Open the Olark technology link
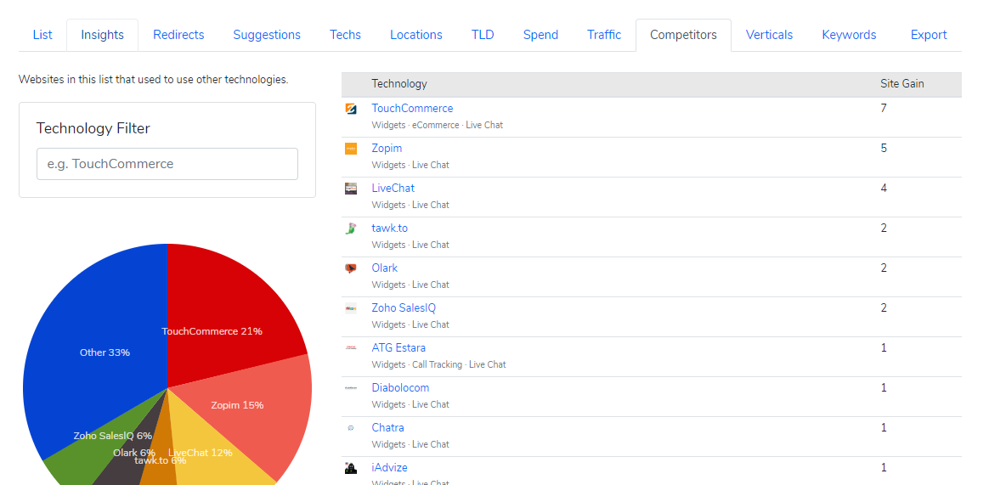989x485 pixels. click(384, 268)
